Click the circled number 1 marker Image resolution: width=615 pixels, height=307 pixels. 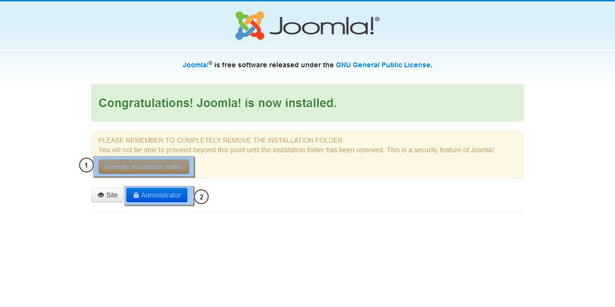(x=86, y=165)
